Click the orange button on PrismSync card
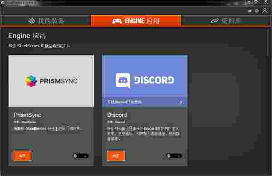 click(23, 156)
